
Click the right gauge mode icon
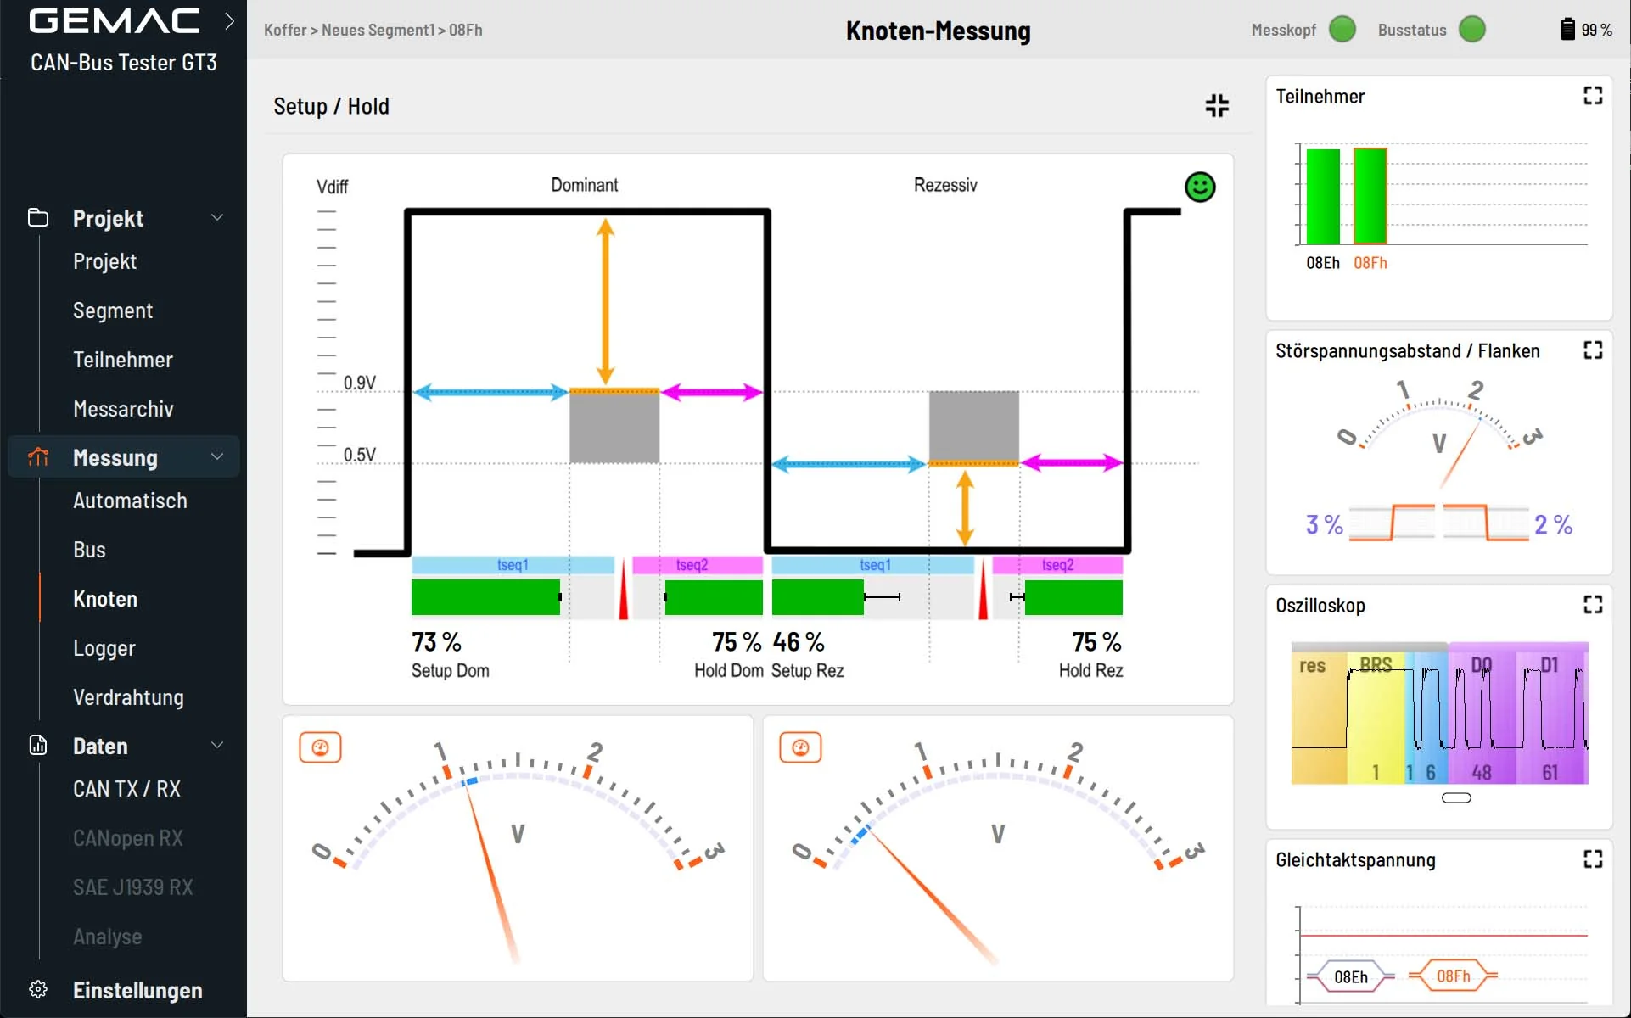point(800,747)
